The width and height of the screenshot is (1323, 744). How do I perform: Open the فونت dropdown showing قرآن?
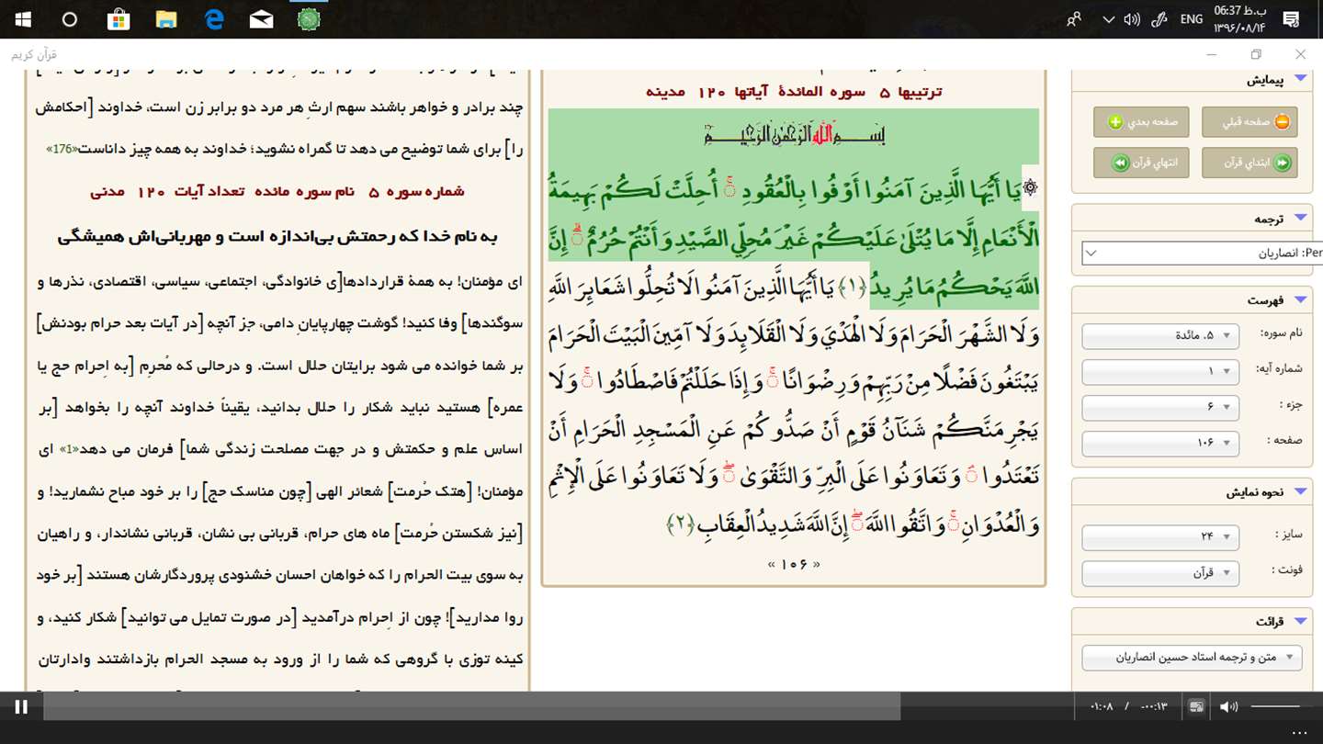[1160, 573]
